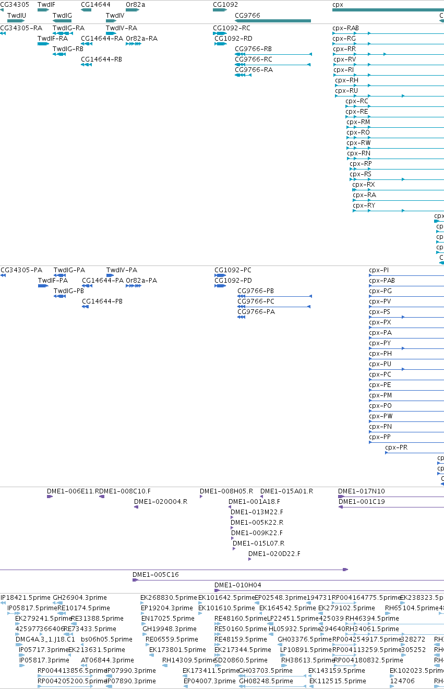Click transcript label TwdlV-RA
The width and height of the screenshot is (444, 689).
(x=122, y=28)
